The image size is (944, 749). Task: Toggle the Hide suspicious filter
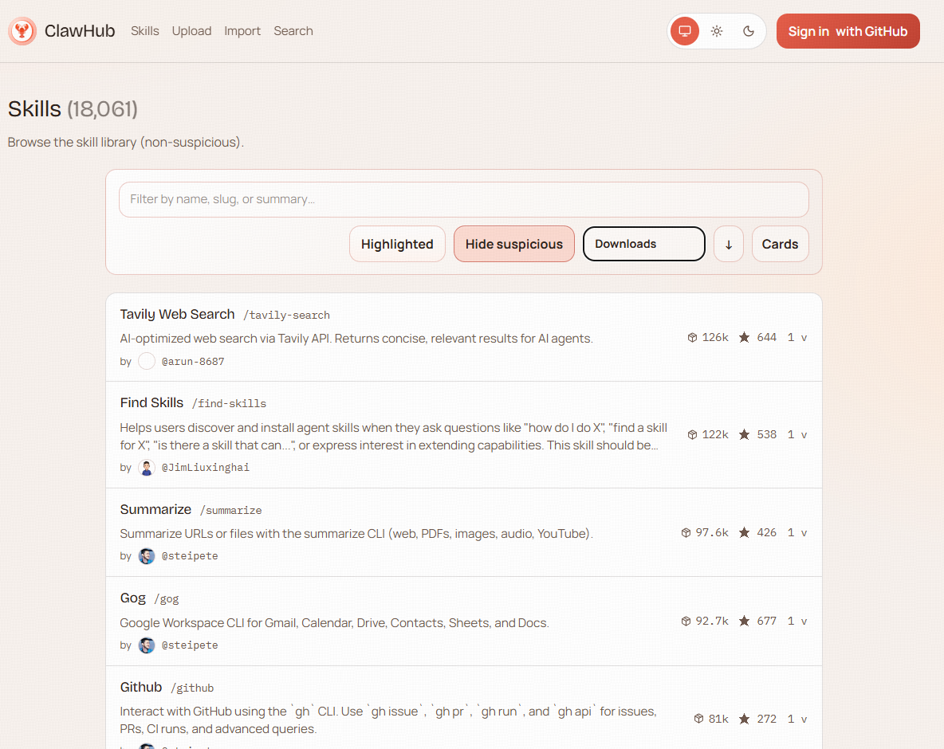tap(513, 244)
